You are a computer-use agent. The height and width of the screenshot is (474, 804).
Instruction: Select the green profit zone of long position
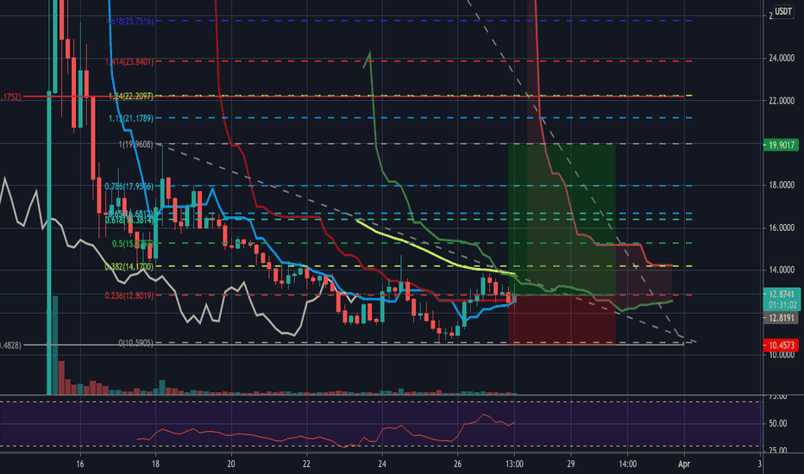click(x=562, y=220)
